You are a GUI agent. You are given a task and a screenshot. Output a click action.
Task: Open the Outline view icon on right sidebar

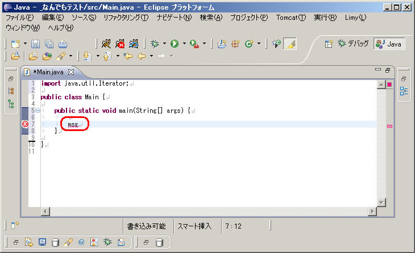click(x=404, y=91)
